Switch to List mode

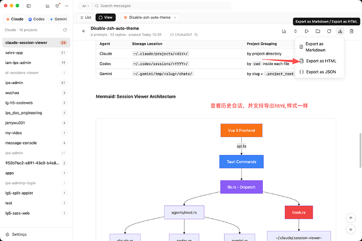point(86,17)
